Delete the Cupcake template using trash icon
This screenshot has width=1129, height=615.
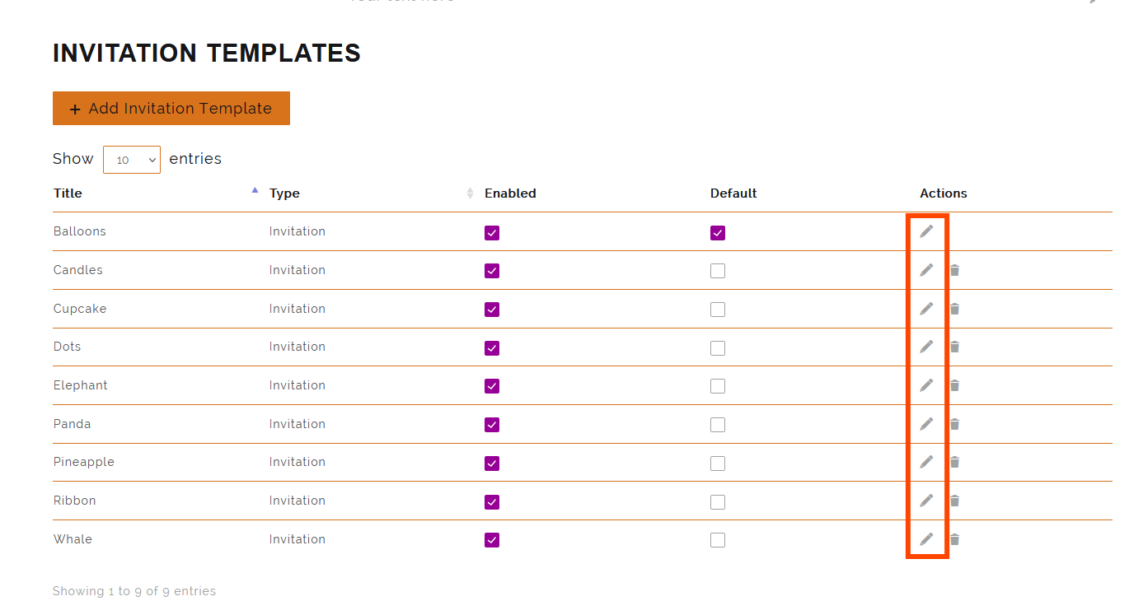[x=954, y=309]
